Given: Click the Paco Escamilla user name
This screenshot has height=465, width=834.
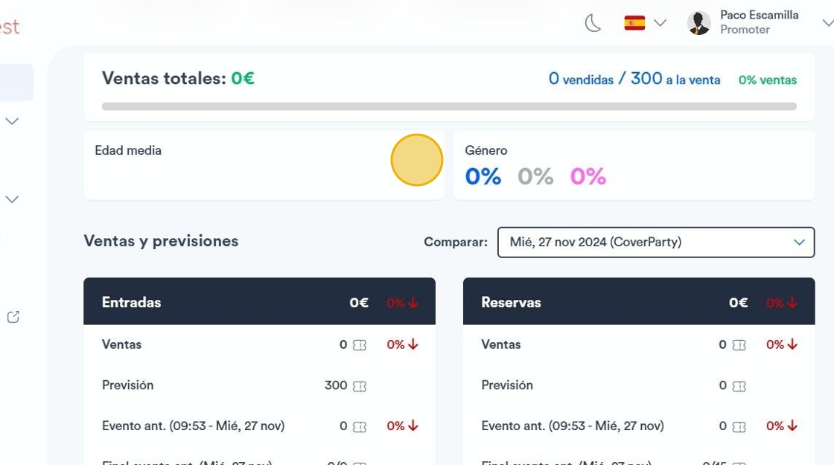Looking at the screenshot, I should (759, 15).
